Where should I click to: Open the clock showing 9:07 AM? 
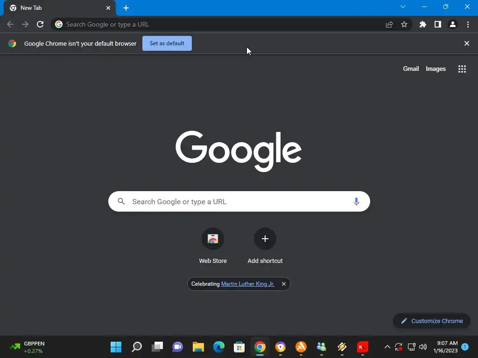(x=445, y=347)
